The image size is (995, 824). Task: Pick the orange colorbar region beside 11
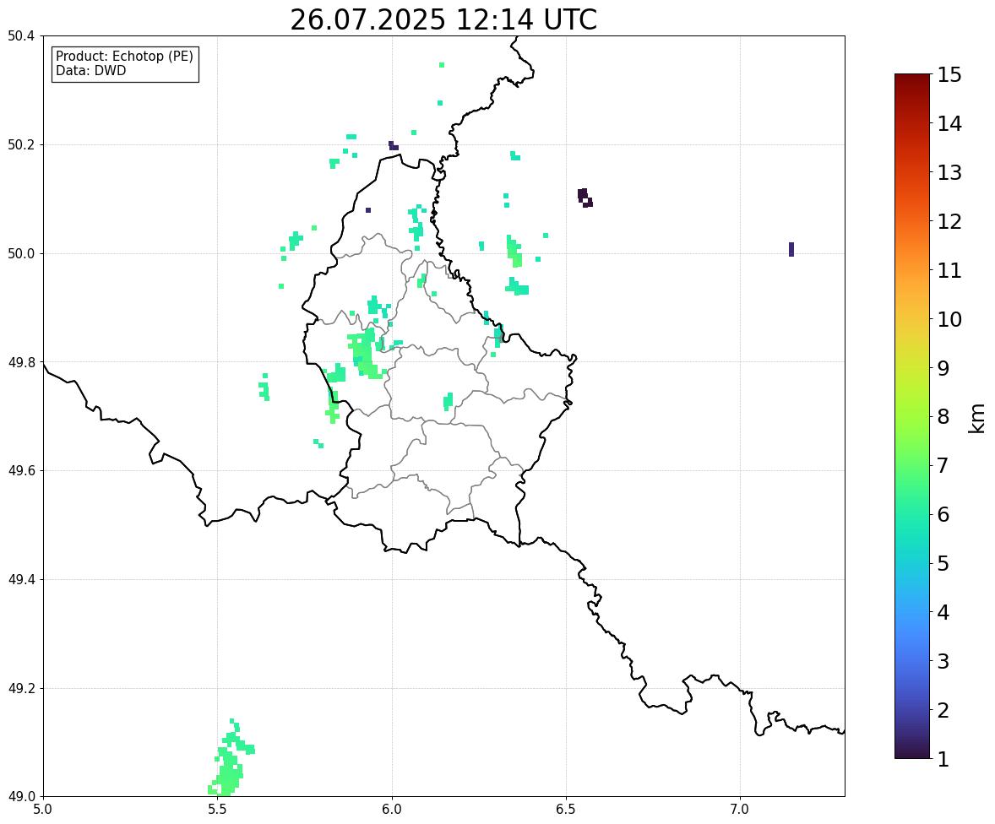coord(912,270)
